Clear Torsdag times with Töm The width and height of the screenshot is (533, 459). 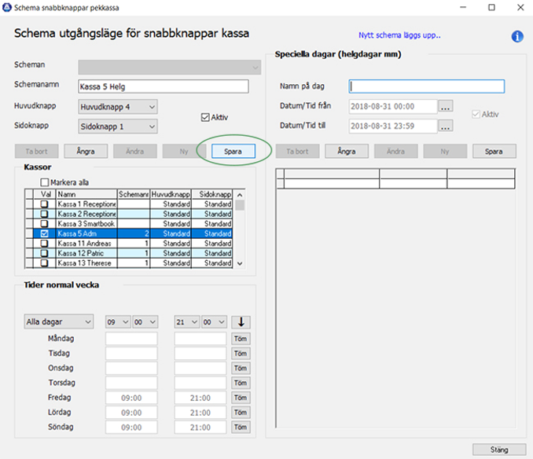pyautogui.click(x=241, y=383)
